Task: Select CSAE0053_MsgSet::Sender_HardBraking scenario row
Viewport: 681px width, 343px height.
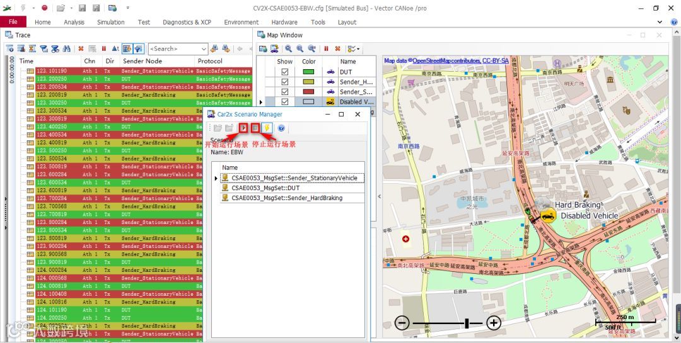Action: [293, 198]
